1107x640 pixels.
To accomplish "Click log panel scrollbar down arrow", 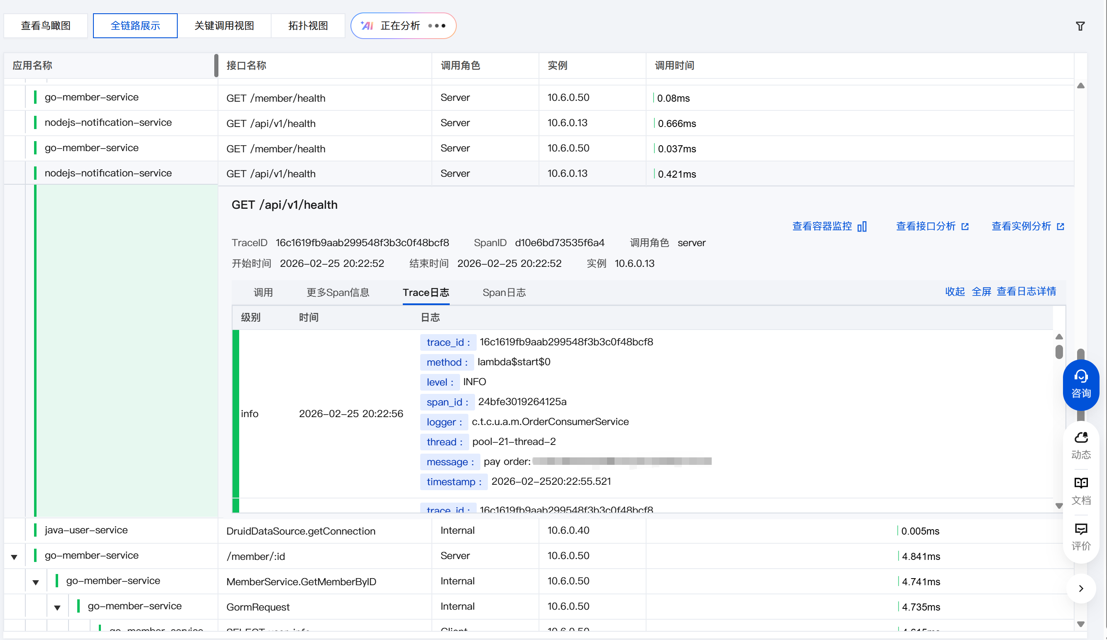I will tap(1059, 506).
